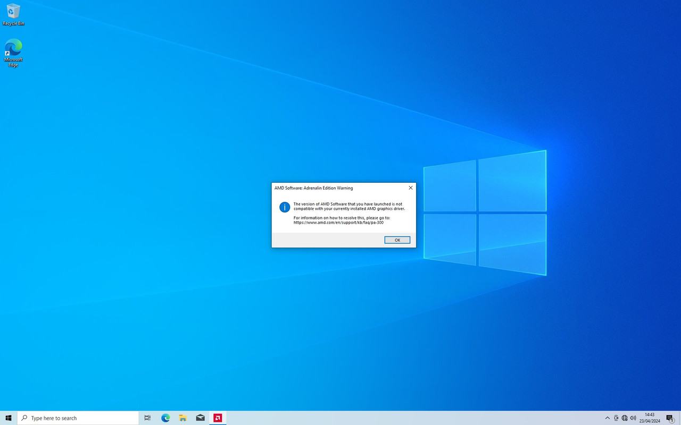This screenshot has height=425, width=681.
Task: Show hidden system tray icons
Action: (608, 418)
